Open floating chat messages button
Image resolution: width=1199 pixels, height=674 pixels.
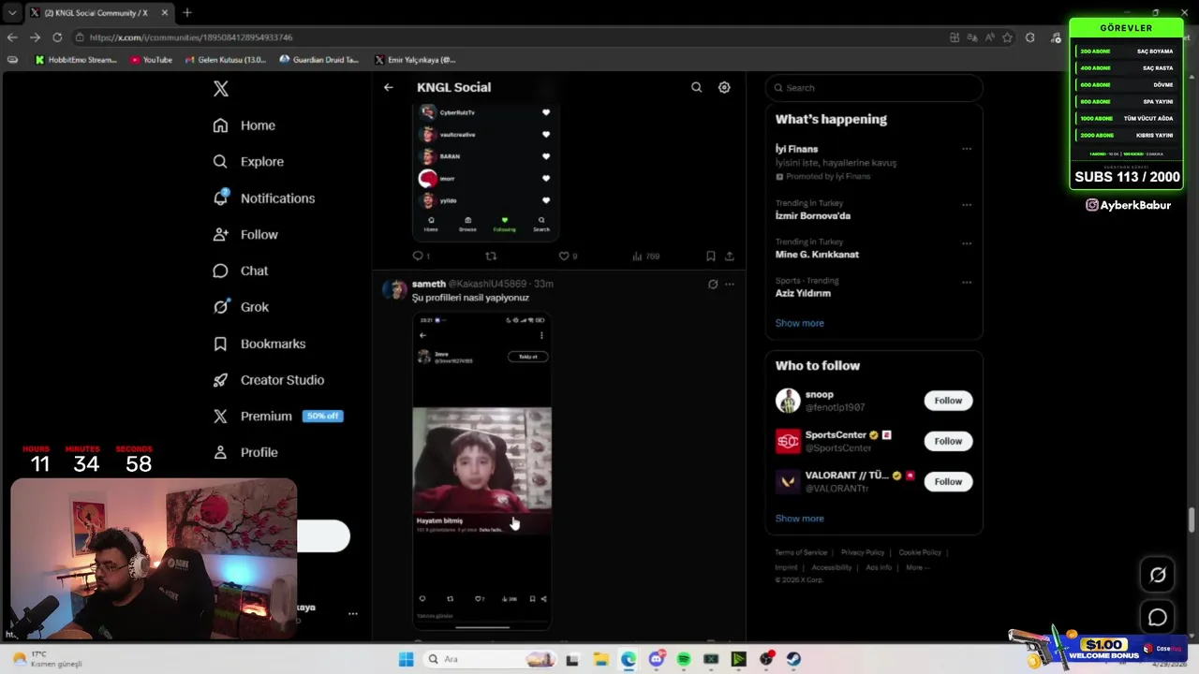[x=1158, y=617]
